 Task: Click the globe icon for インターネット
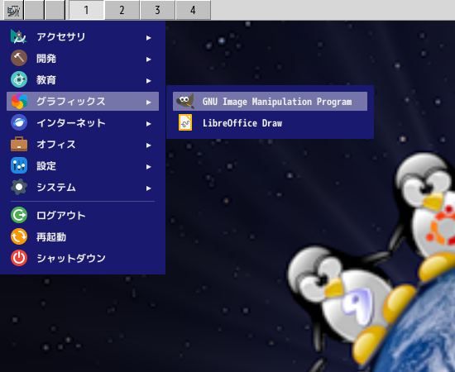(x=19, y=122)
